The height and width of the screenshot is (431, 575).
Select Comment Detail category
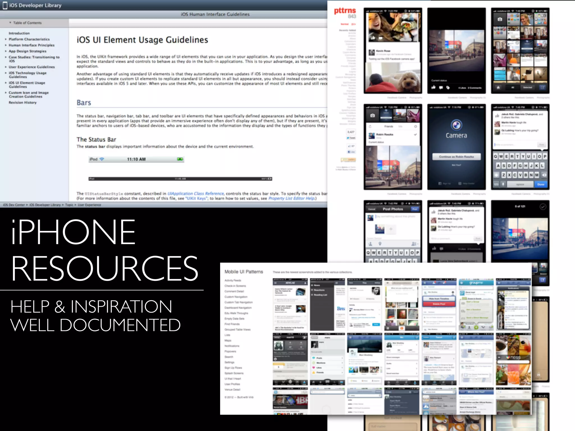[x=234, y=291]
